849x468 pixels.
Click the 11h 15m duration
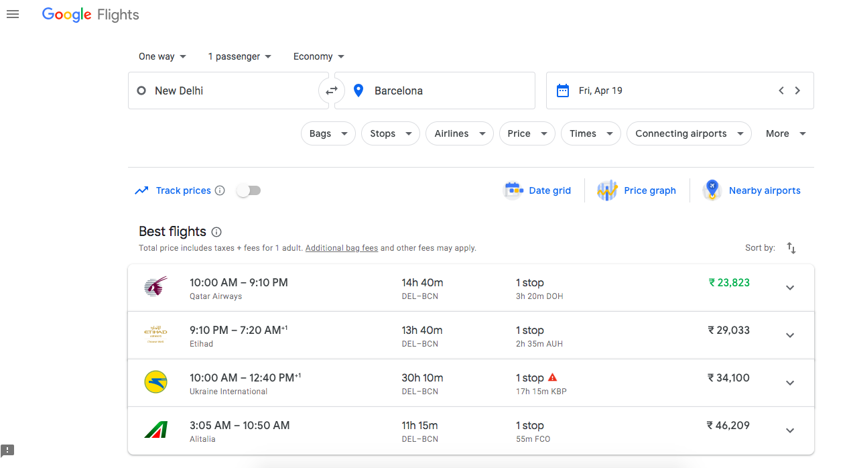coord(419,425)
